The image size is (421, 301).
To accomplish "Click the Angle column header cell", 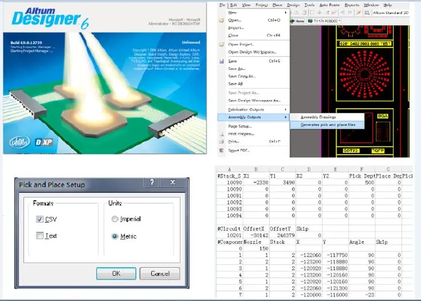I will (361, 242).
